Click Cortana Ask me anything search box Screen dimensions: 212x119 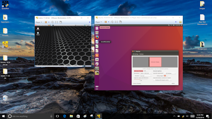30,116
